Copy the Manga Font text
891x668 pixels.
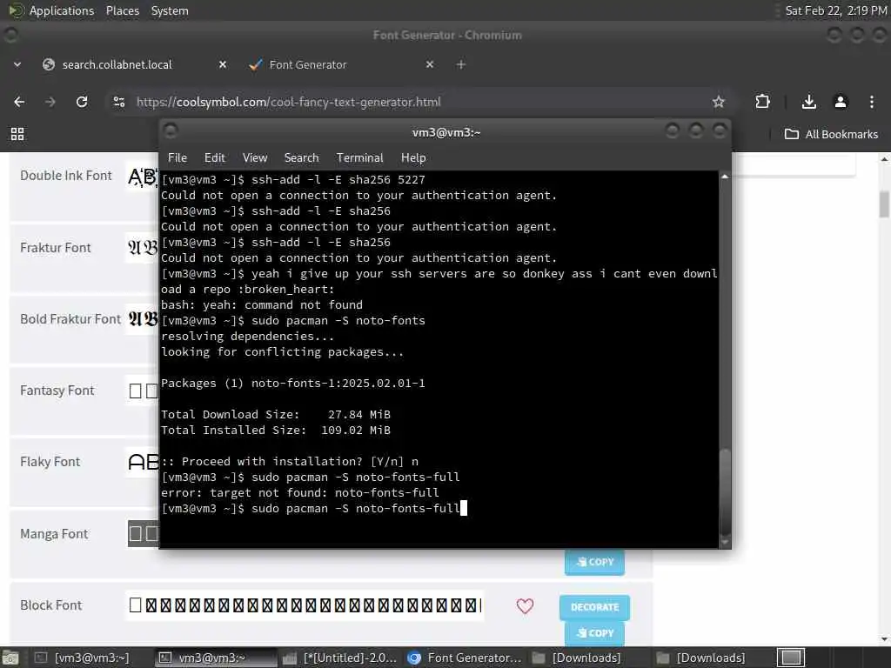(x=594, y=562)
